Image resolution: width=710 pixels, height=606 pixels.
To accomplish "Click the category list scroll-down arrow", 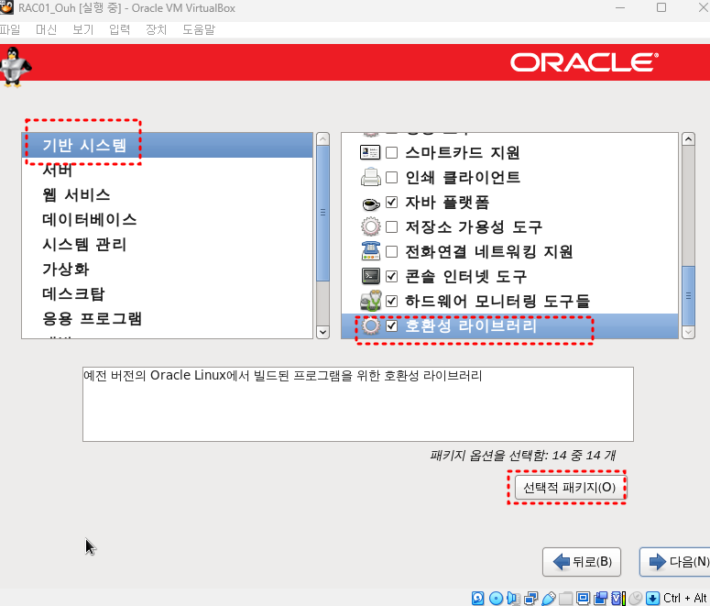I will point(322,332).
